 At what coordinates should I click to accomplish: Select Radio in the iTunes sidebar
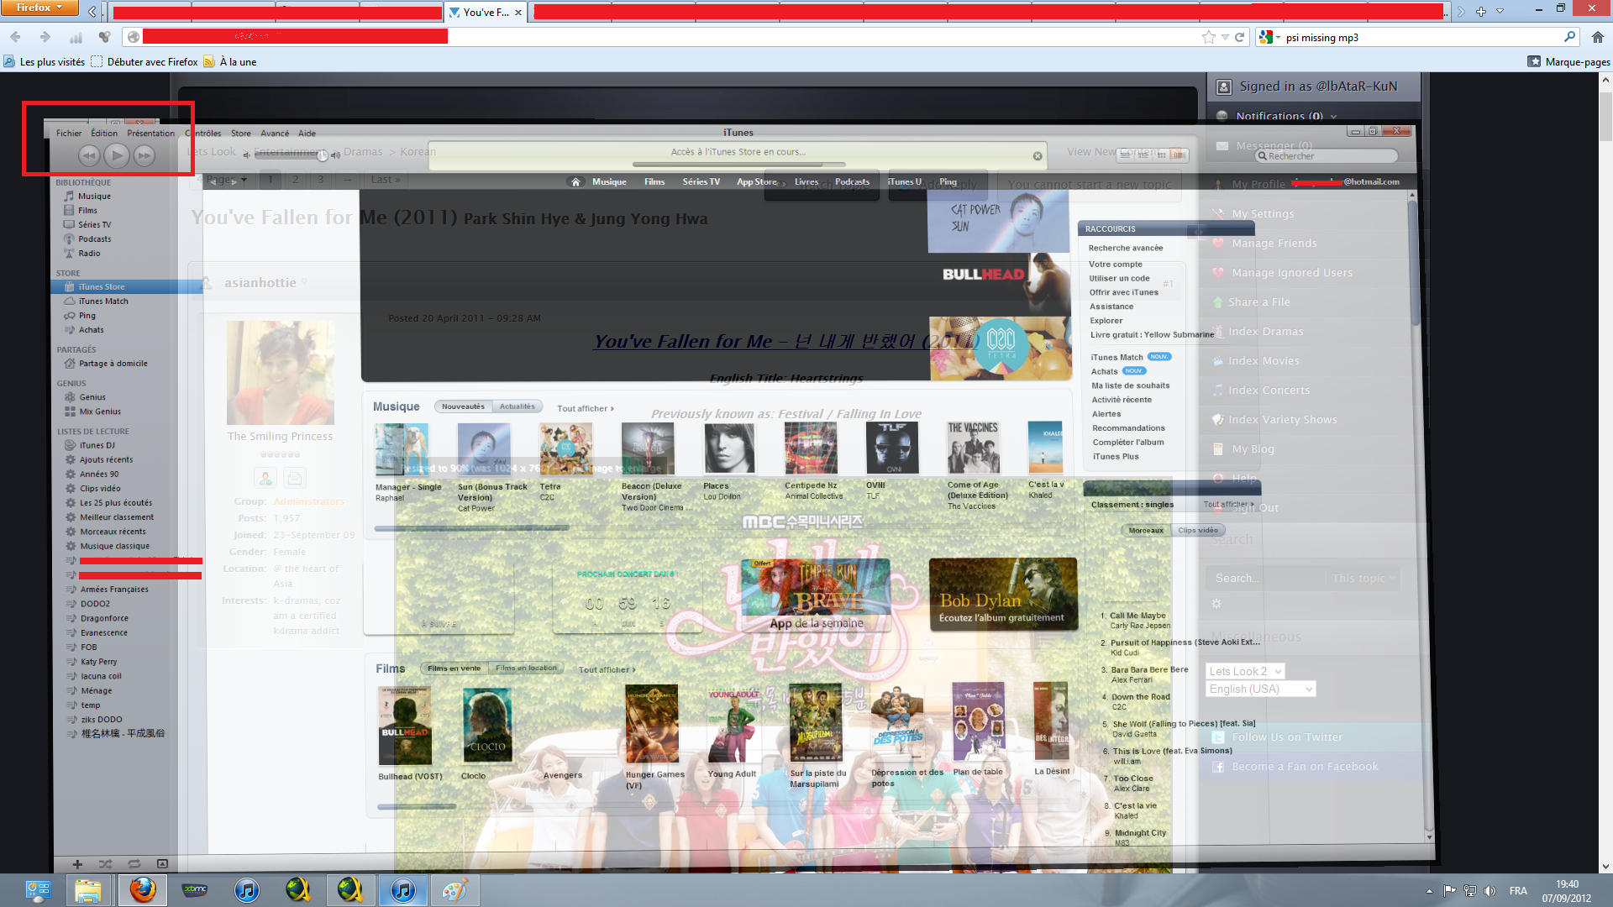[x=89, y=254]
